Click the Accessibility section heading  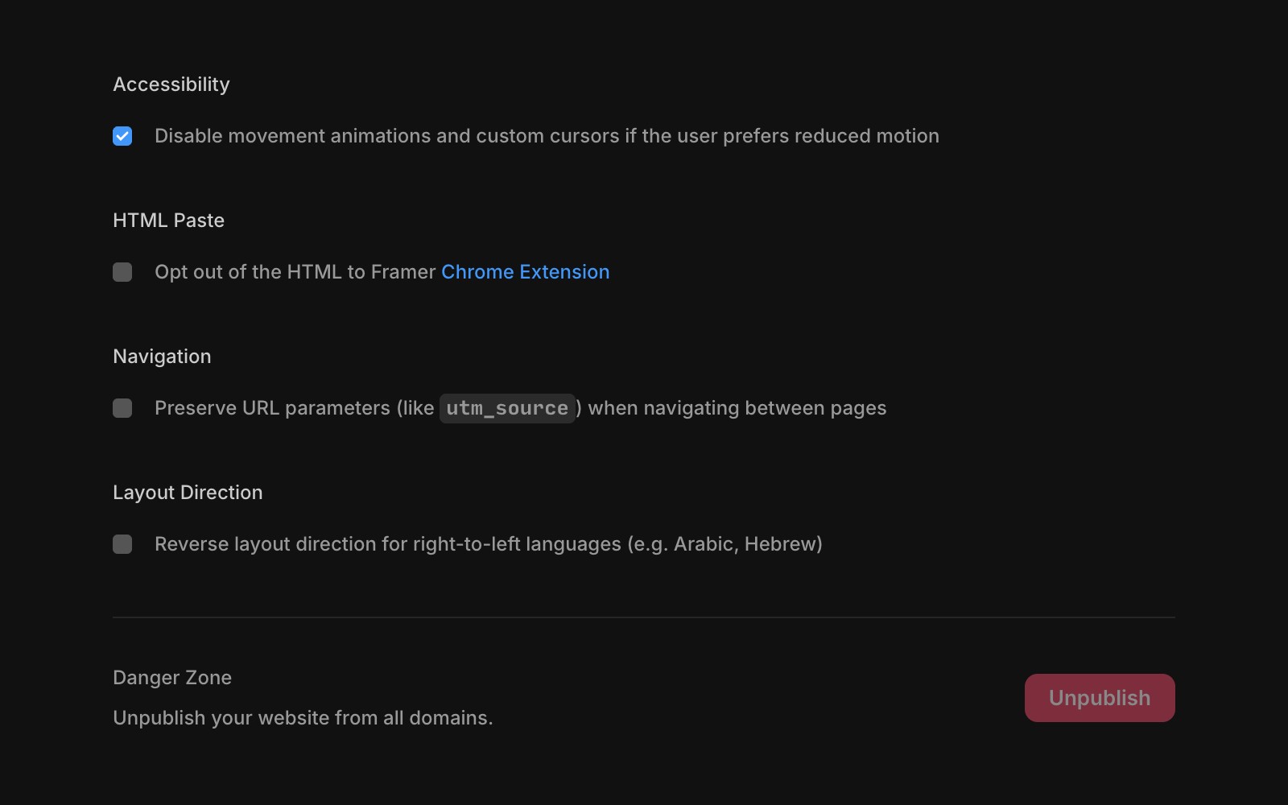(x=171, y=84)
